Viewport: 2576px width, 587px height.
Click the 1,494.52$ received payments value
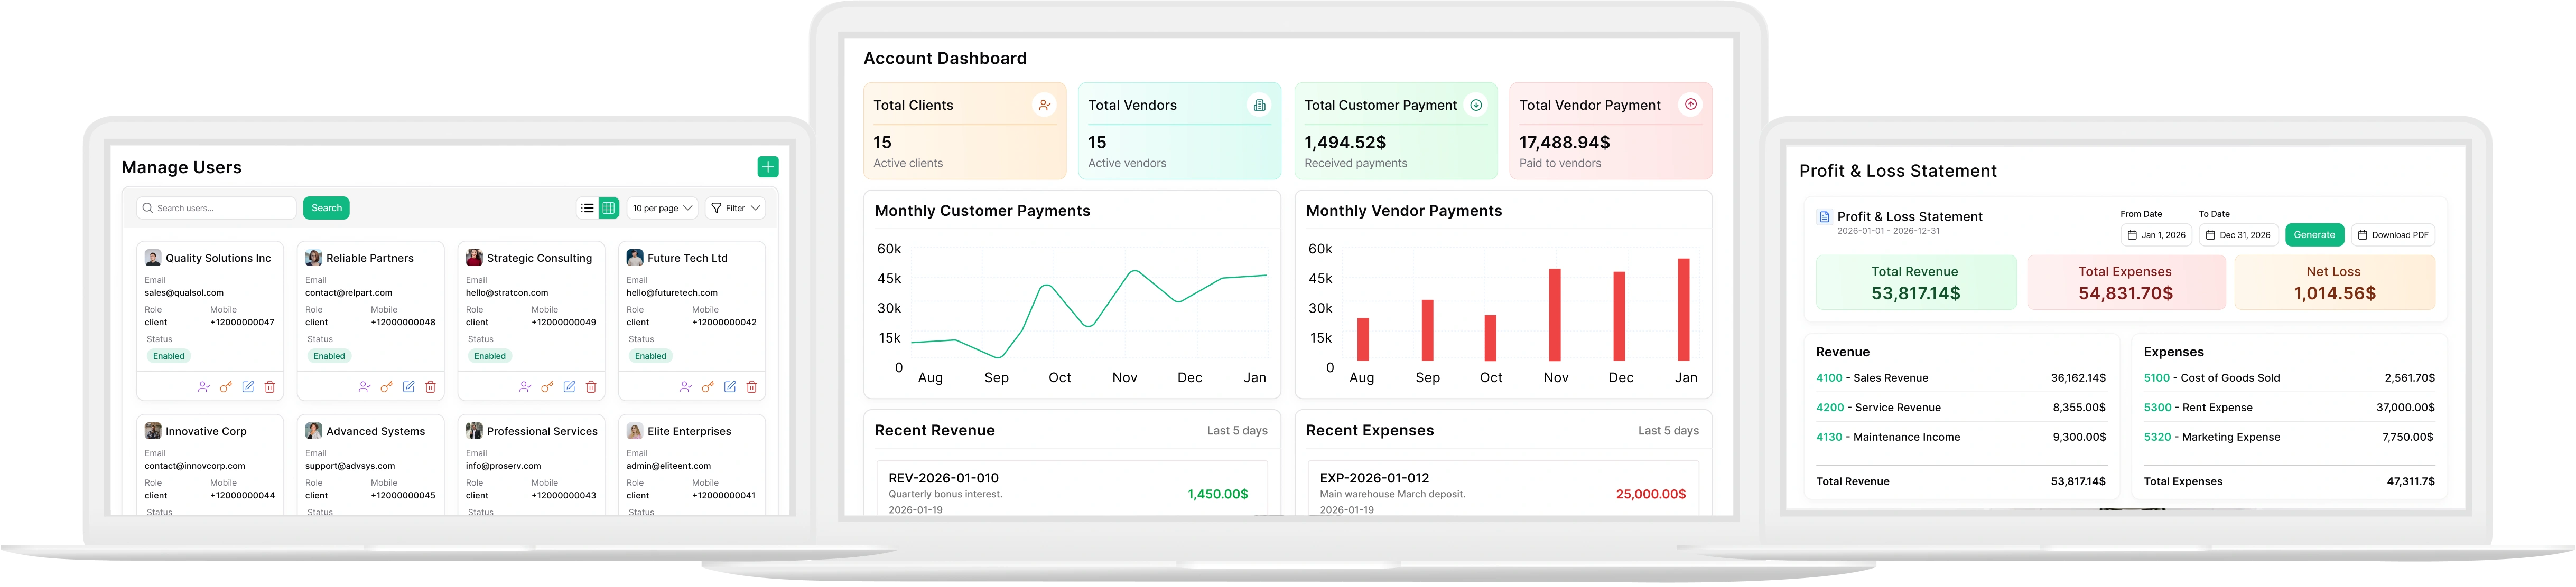(x=1345, y=143)
